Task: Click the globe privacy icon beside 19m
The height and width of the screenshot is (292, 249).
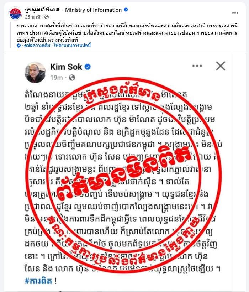Action: pyautogui.click(x=72, y=78)
